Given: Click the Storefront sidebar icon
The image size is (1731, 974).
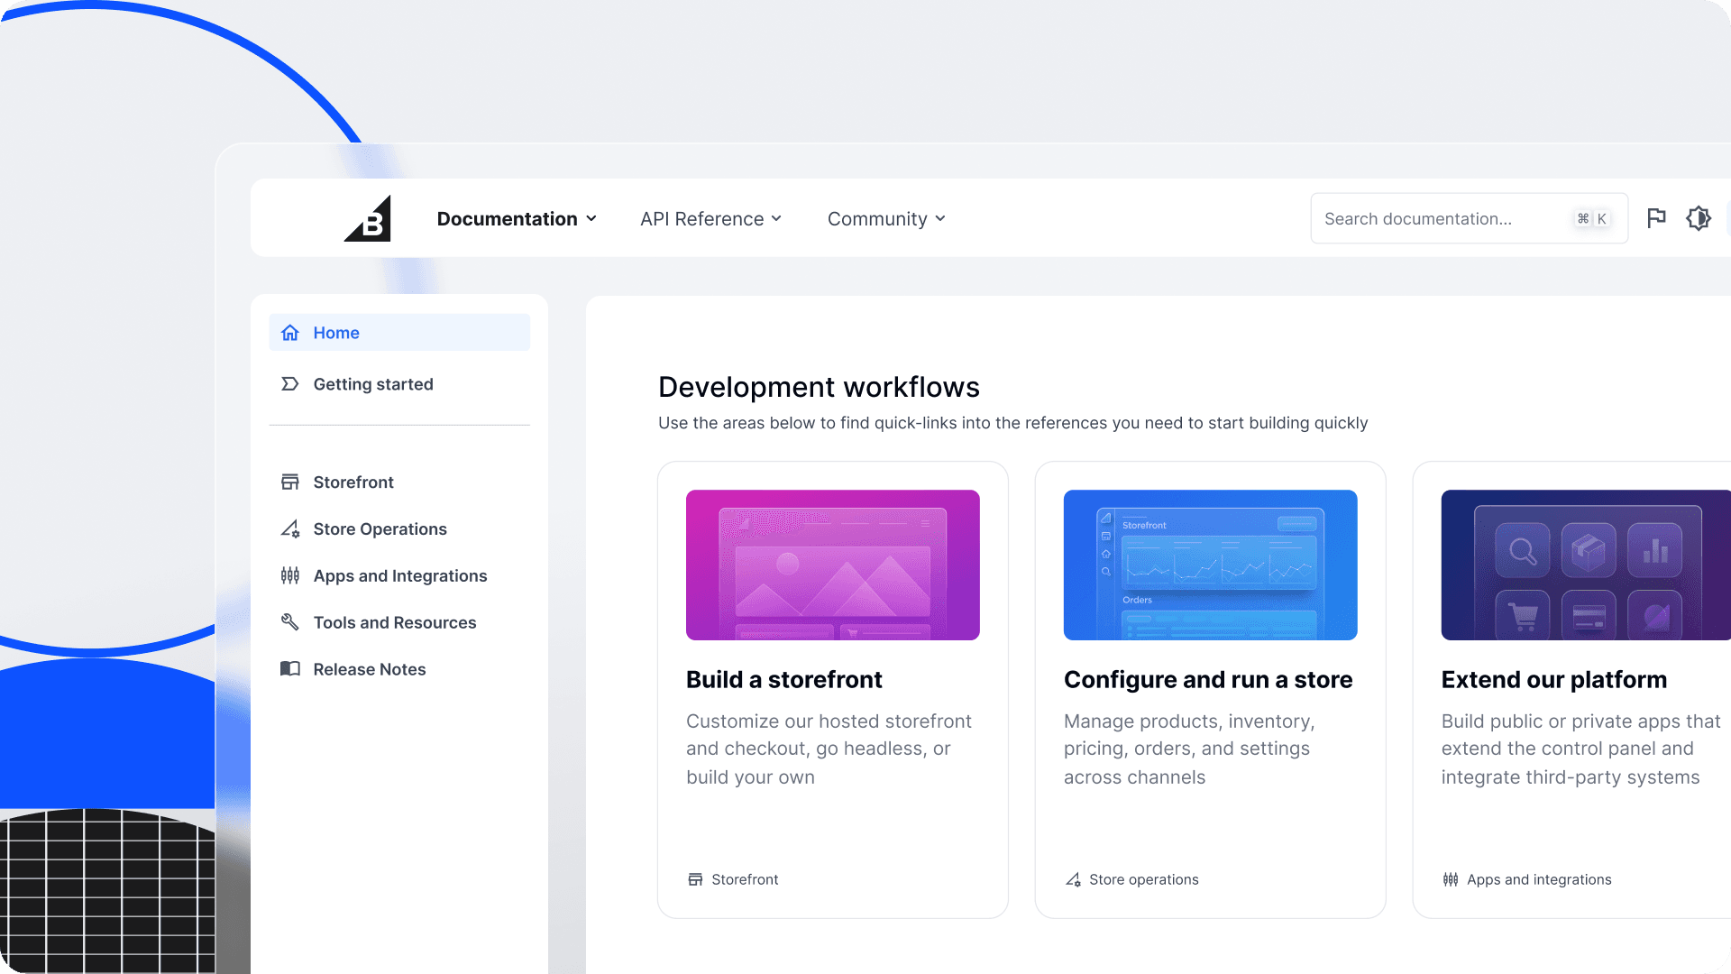Looking at the screenshot, I should [290, 482].
